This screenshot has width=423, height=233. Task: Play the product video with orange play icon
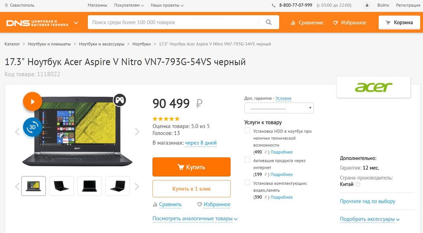click(32, 102)
